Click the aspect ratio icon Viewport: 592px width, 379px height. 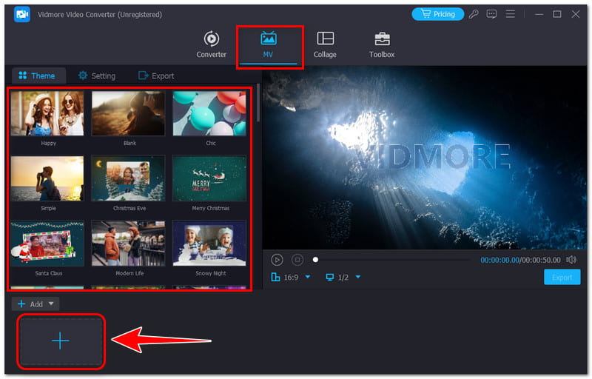[275, 277]
